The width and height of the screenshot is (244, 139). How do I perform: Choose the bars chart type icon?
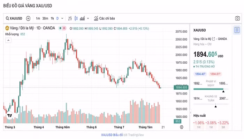(70, 18)
